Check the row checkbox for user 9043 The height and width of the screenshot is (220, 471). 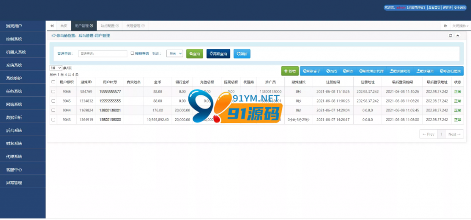click(53, 120)
